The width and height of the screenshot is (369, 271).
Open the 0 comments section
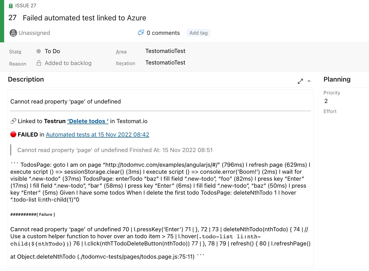click(163, 33)
